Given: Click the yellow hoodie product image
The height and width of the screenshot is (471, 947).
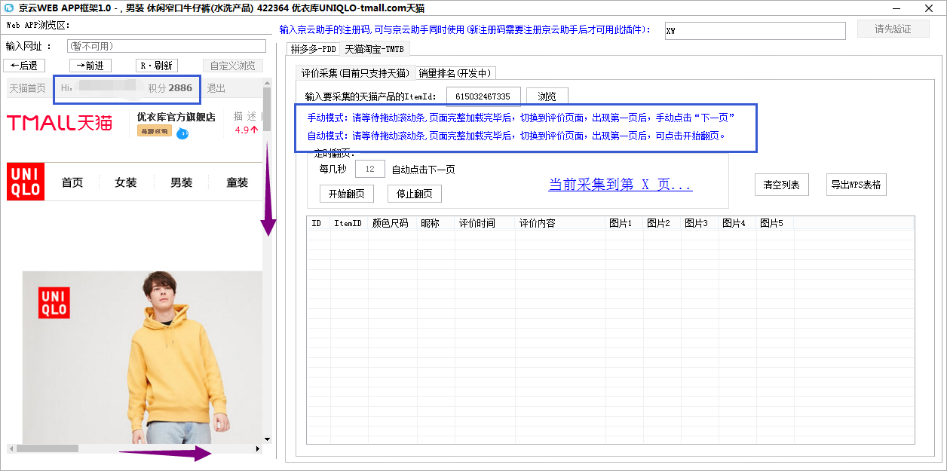Looking at the screenshot, I should click(x=142, y=357).
